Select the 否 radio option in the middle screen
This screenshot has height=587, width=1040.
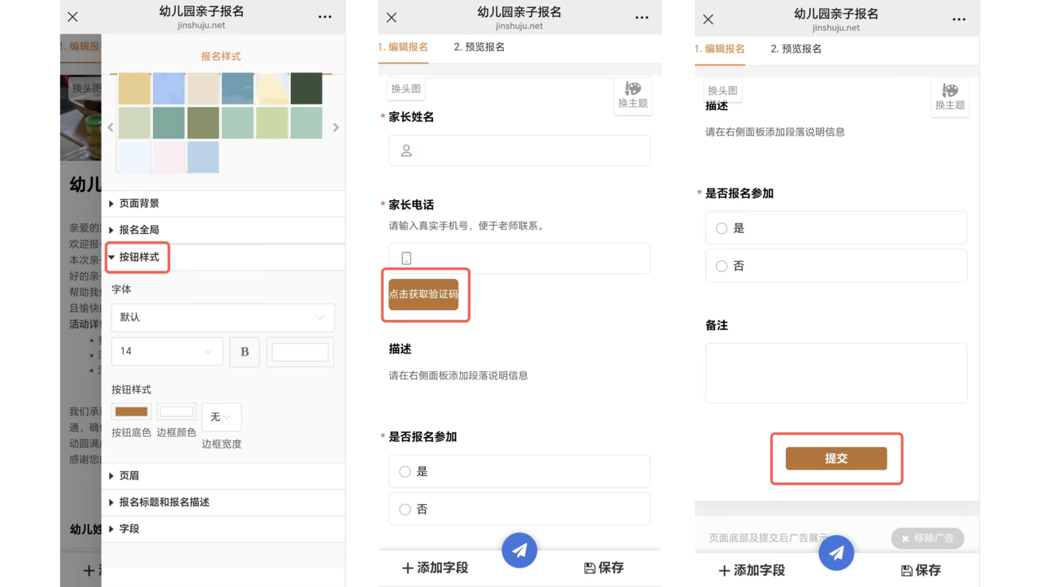(x=405, y=510)
